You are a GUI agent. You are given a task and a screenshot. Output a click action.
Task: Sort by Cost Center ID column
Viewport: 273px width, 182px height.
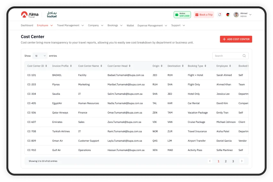click(46, 66)
